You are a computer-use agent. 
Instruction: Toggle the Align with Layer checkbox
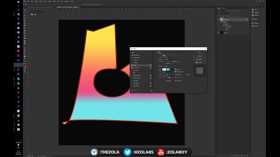click(175, 72)
